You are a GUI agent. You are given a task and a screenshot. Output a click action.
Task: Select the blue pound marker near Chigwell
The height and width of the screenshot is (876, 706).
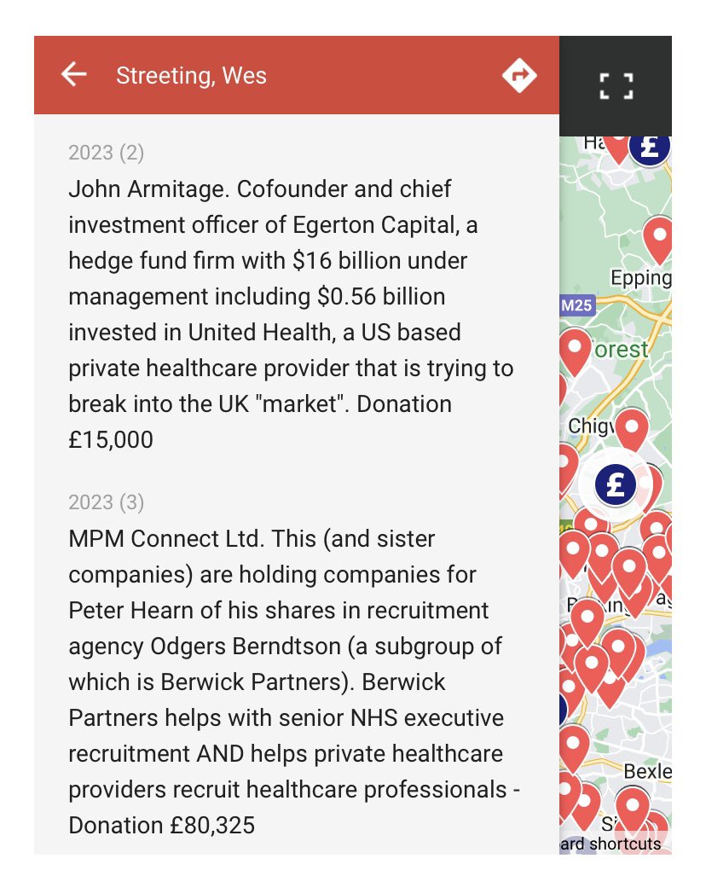616,484
